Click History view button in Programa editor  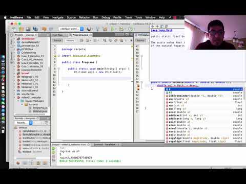tap(70, 40)
